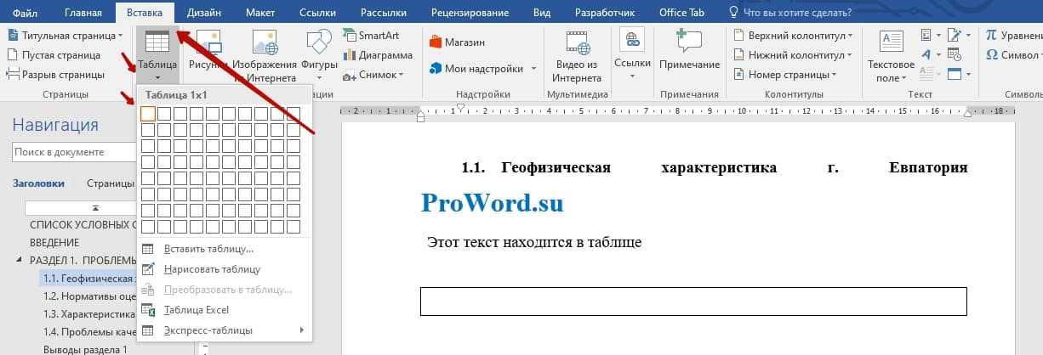Insert a SmartArt graphic
The image size is (1043, 355).
tap(371, 36)
